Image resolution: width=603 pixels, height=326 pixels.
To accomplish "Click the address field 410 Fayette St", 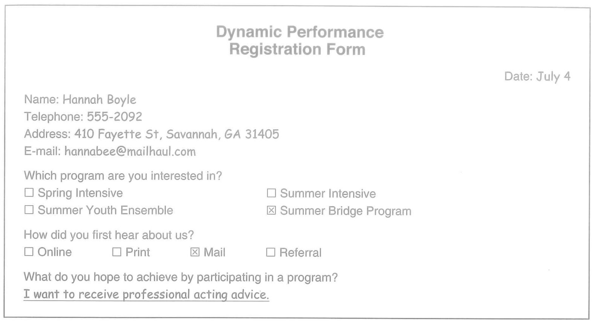I will coord(177,134).
